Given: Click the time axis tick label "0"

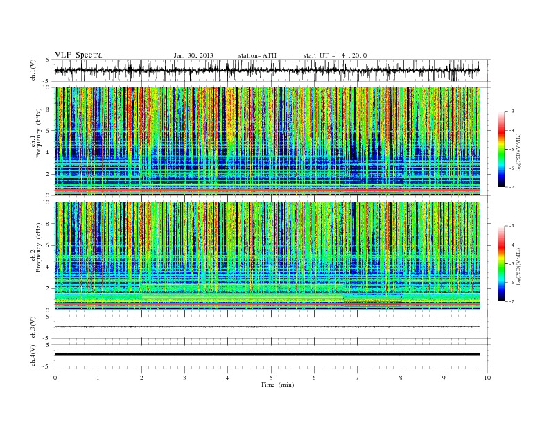Looking at the screenshot, I should pos(55,378).
